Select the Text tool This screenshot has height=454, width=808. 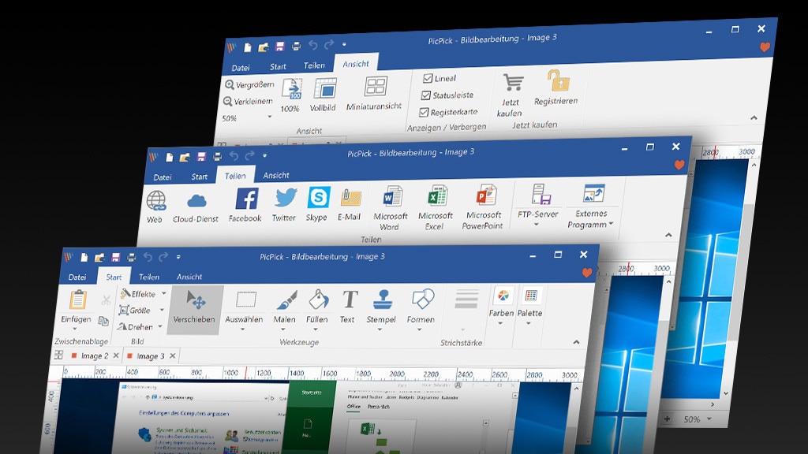[347, 307]
